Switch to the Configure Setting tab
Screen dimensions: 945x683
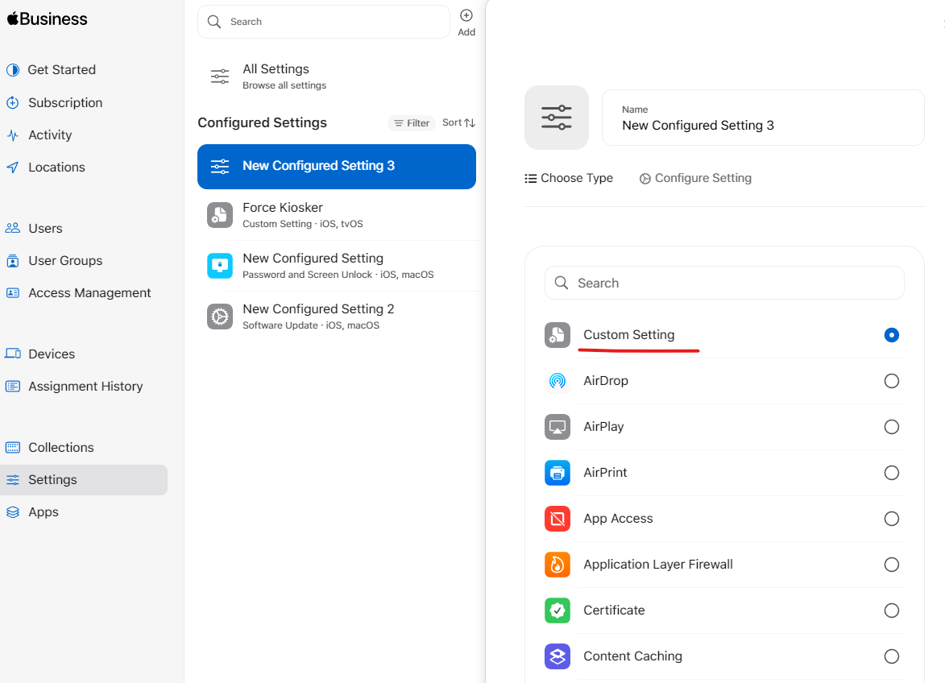click(695, 178)
